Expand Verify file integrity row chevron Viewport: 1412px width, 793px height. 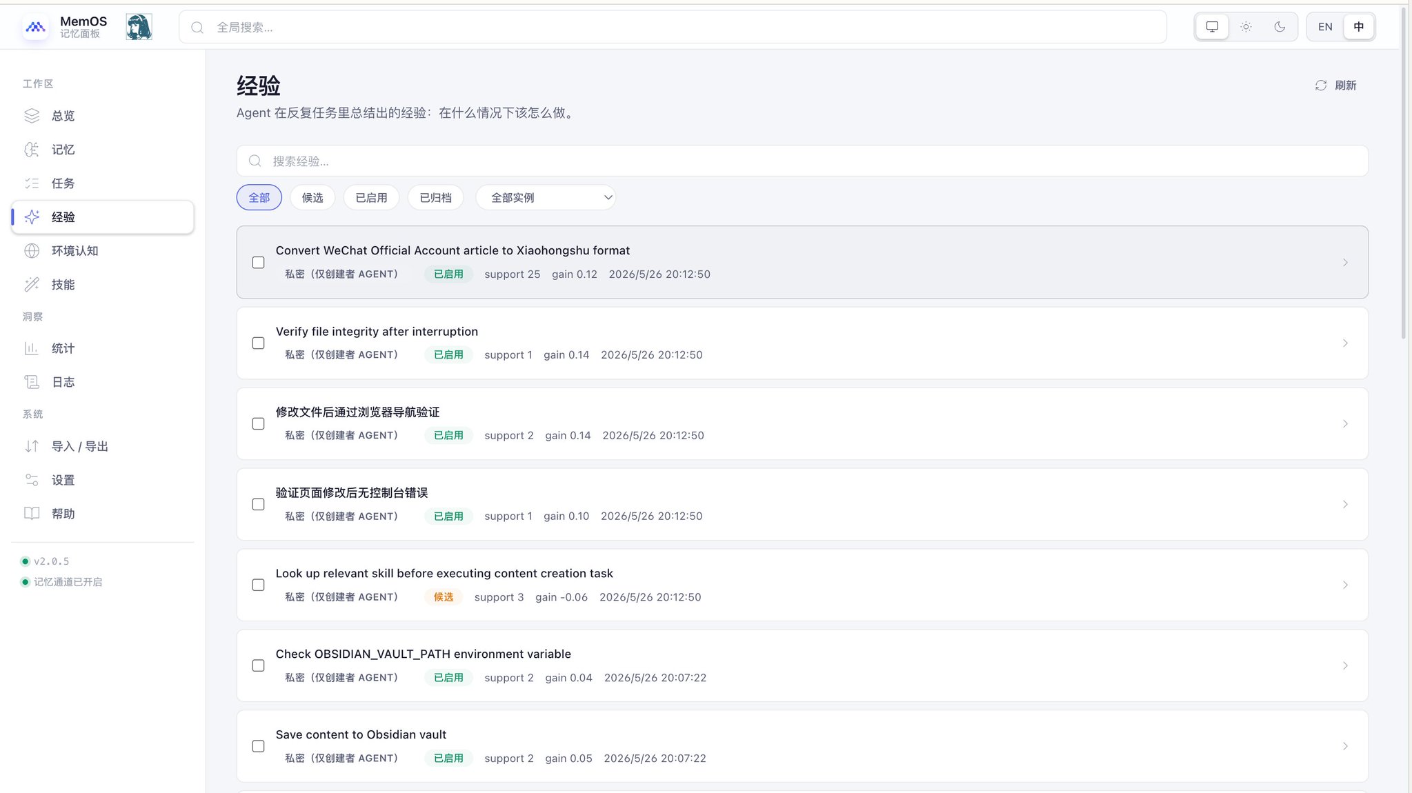tap(1345, 343)
